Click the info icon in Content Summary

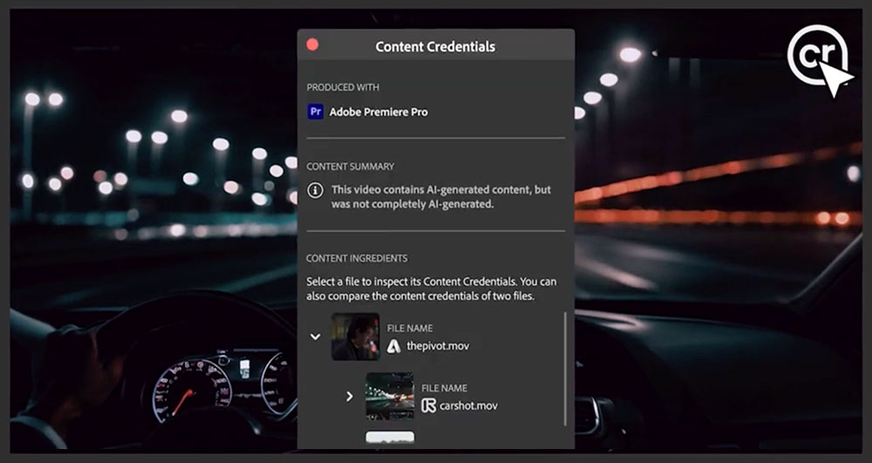click(316, 191)
